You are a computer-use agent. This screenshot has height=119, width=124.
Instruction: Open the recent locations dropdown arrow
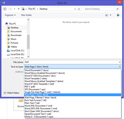click(x=14, y=9)
